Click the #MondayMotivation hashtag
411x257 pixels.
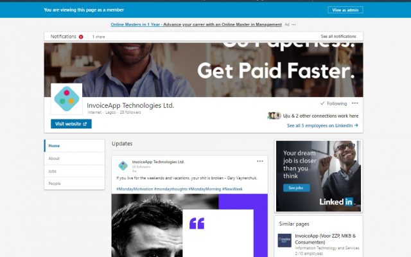(134, 189)
